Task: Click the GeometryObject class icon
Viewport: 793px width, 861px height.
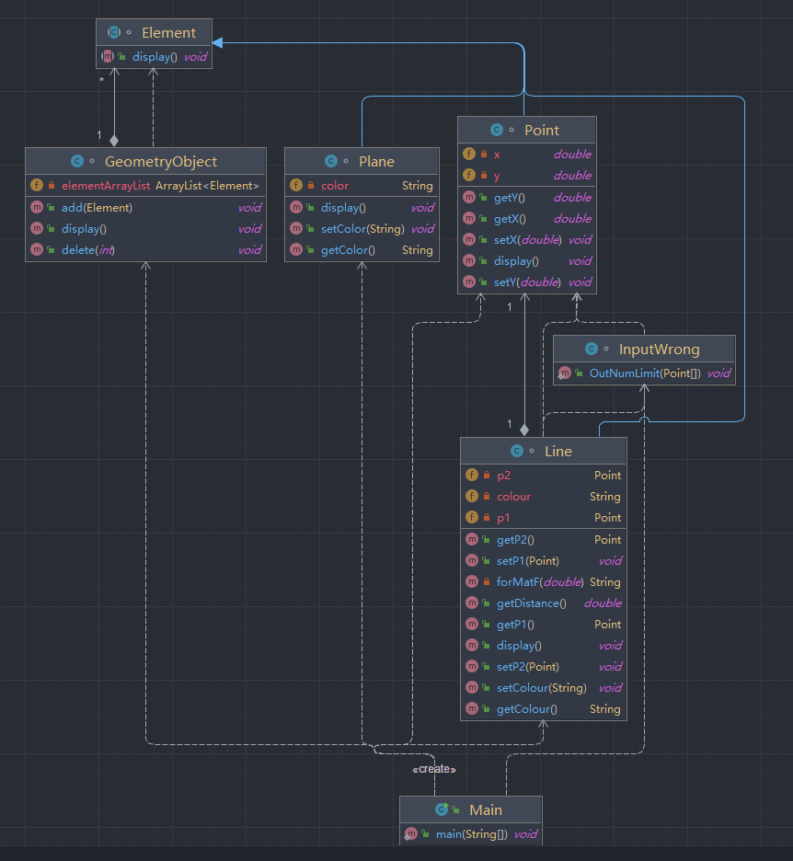Action: [x=77, y=162]
